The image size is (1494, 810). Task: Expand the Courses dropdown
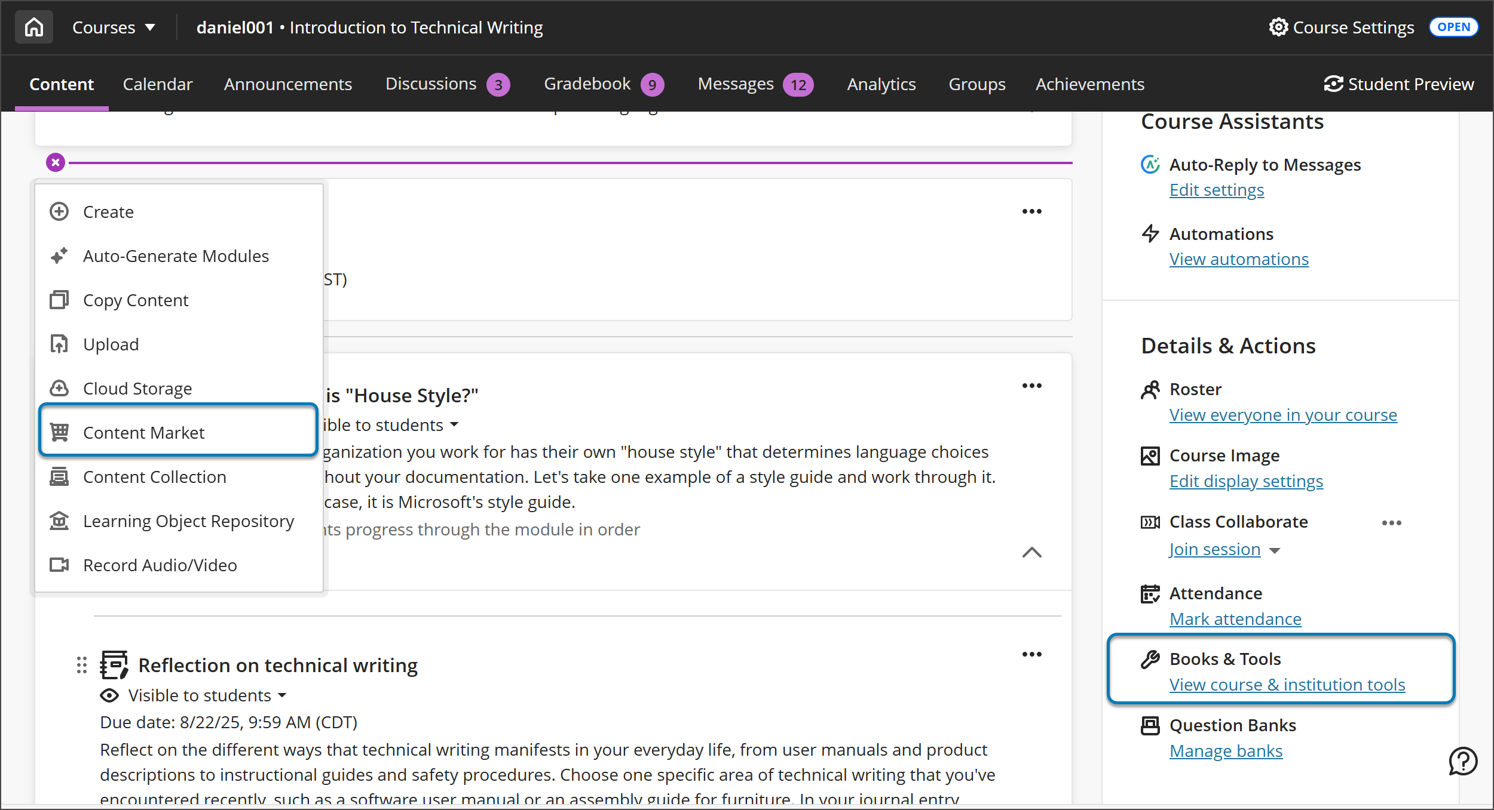pyautogui.click(x=114, y=27)
